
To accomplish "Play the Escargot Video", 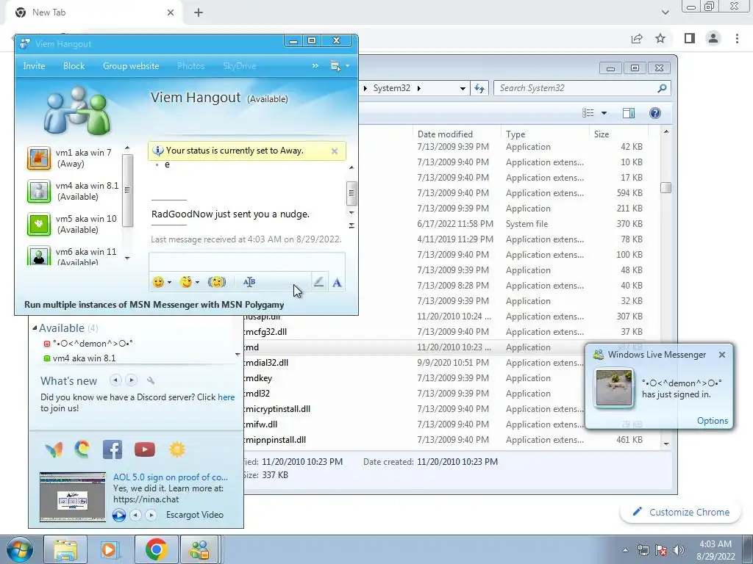I will (x=119, y=515).
